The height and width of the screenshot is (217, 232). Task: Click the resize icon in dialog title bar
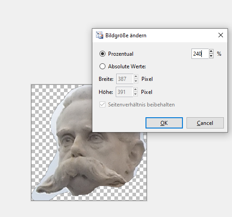pyautogui.click(x=100, y=35)
